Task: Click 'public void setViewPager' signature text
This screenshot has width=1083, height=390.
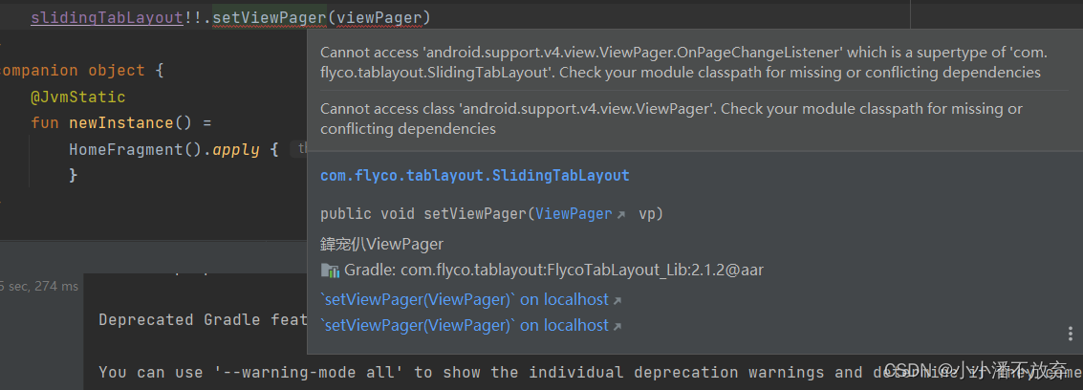Action: (x=424, y=214)
